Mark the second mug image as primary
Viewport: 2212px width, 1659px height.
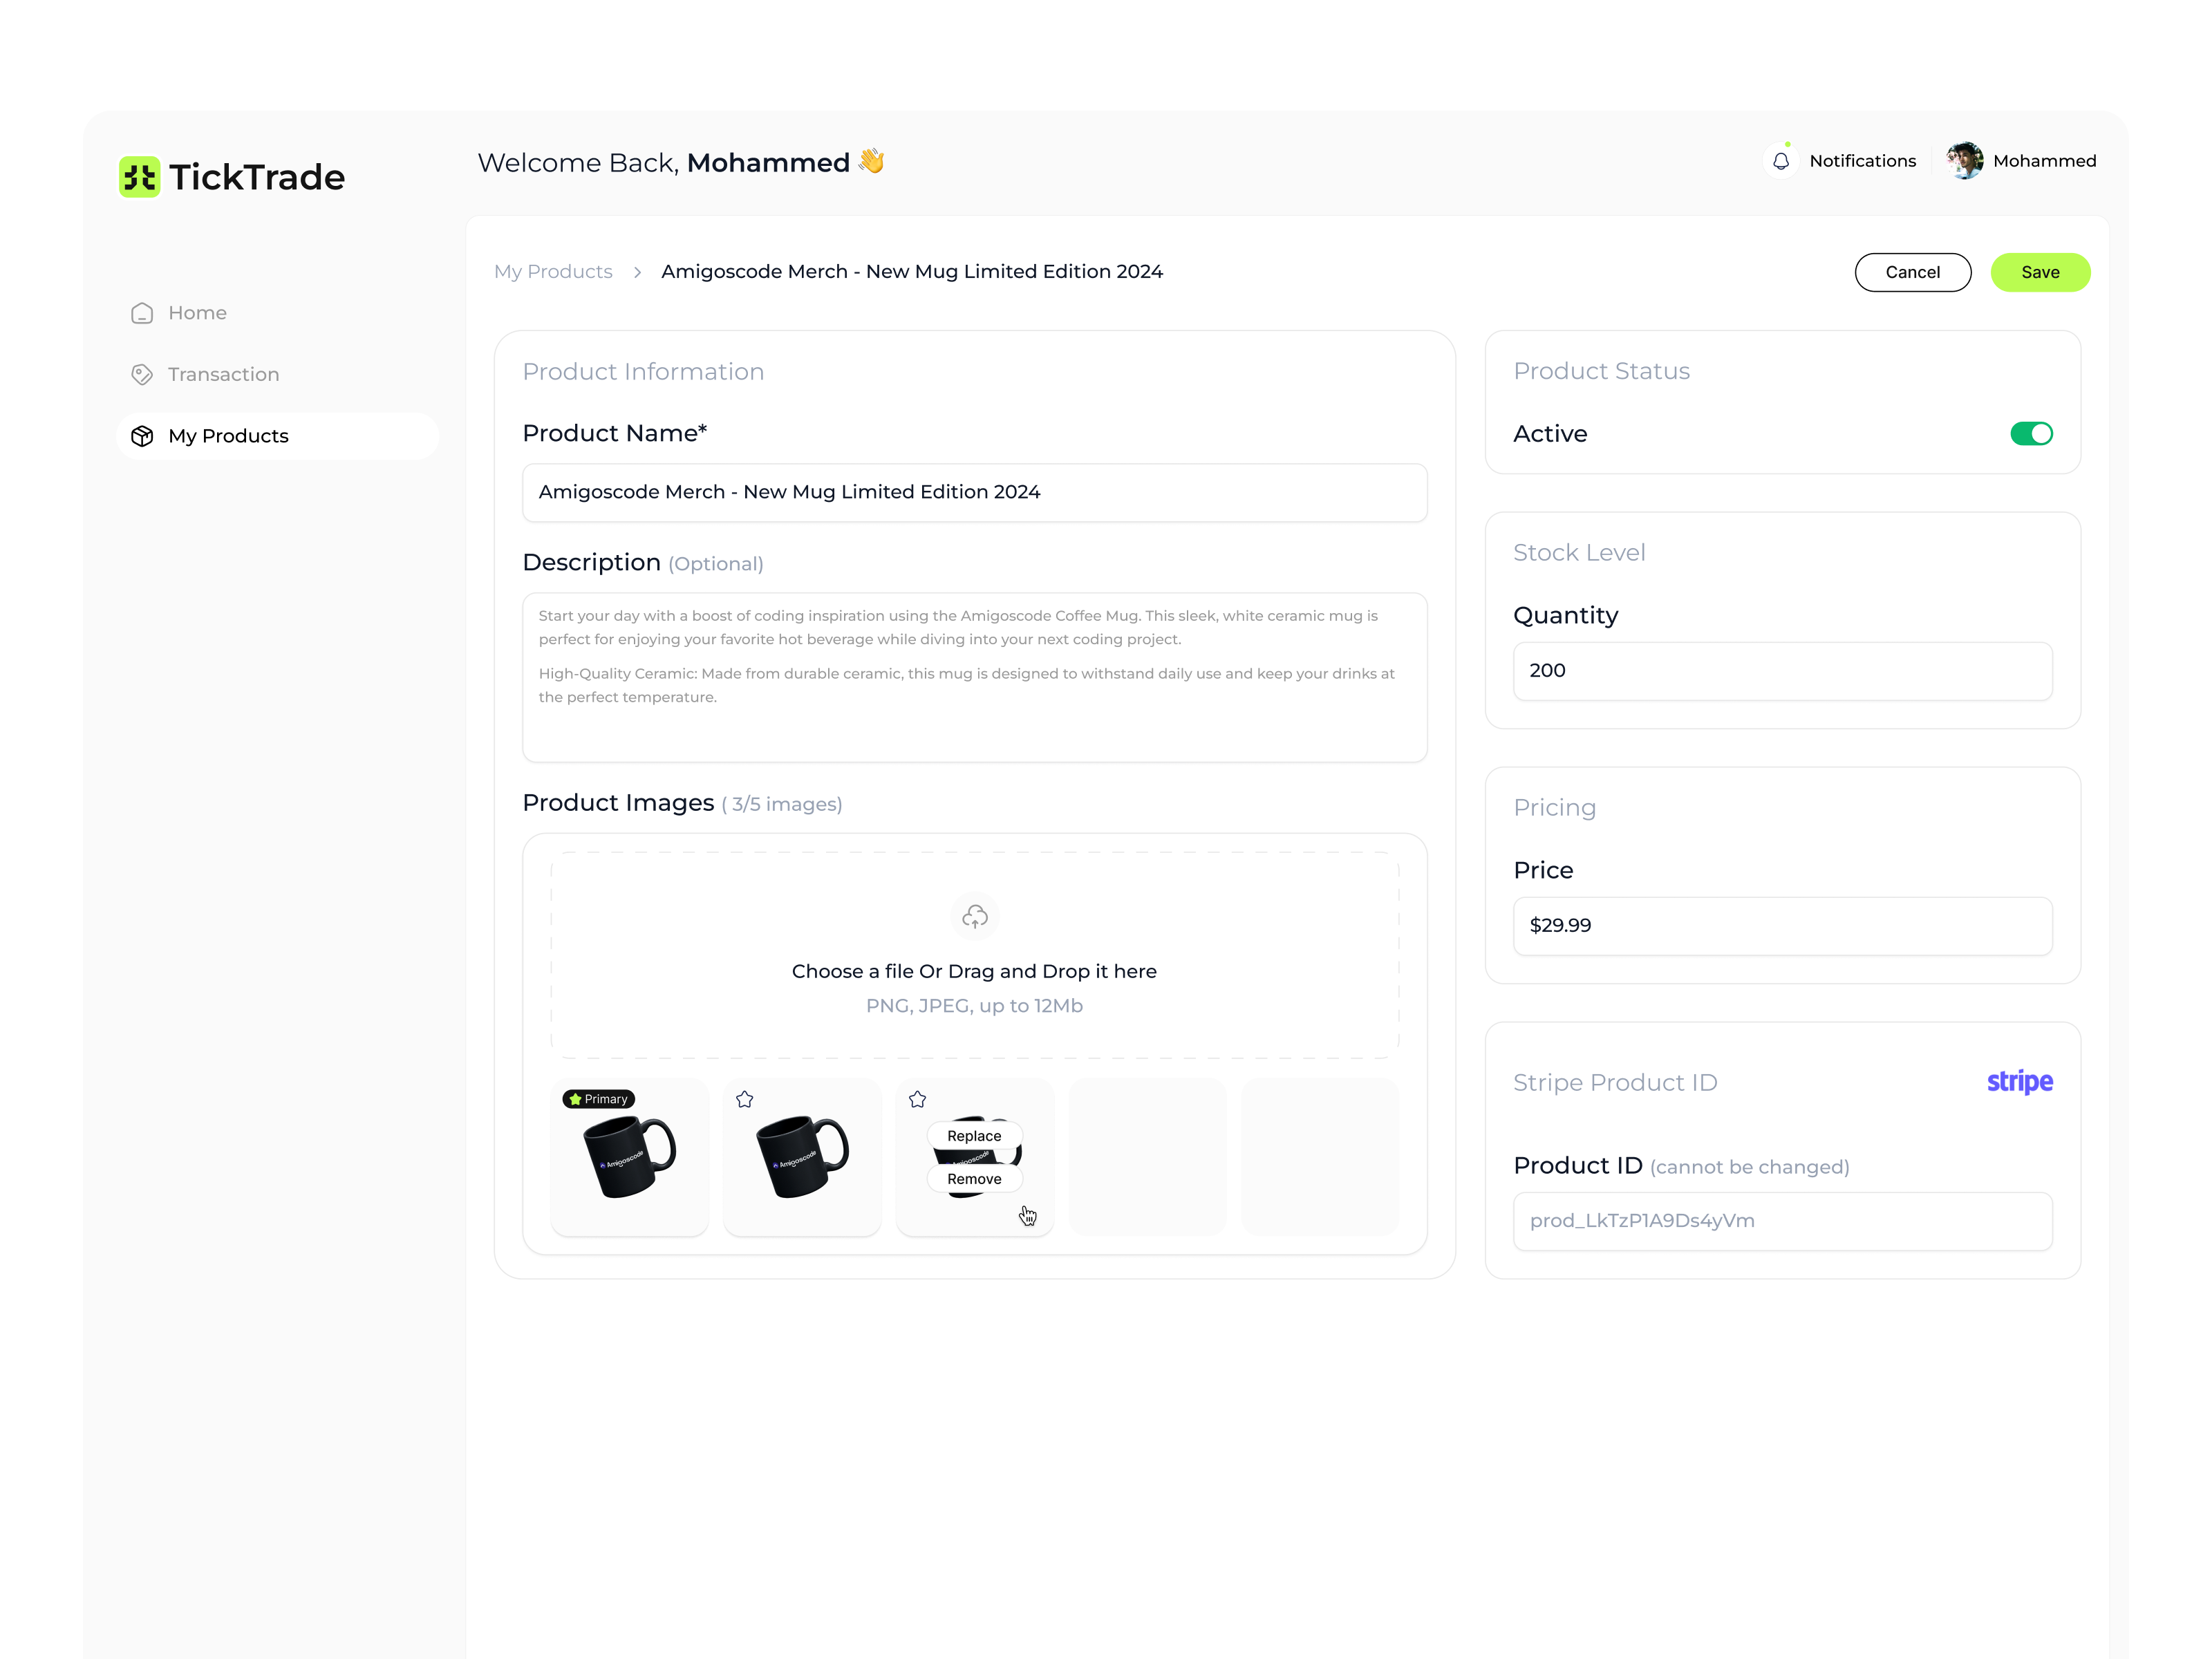[x=744, y=1099]
